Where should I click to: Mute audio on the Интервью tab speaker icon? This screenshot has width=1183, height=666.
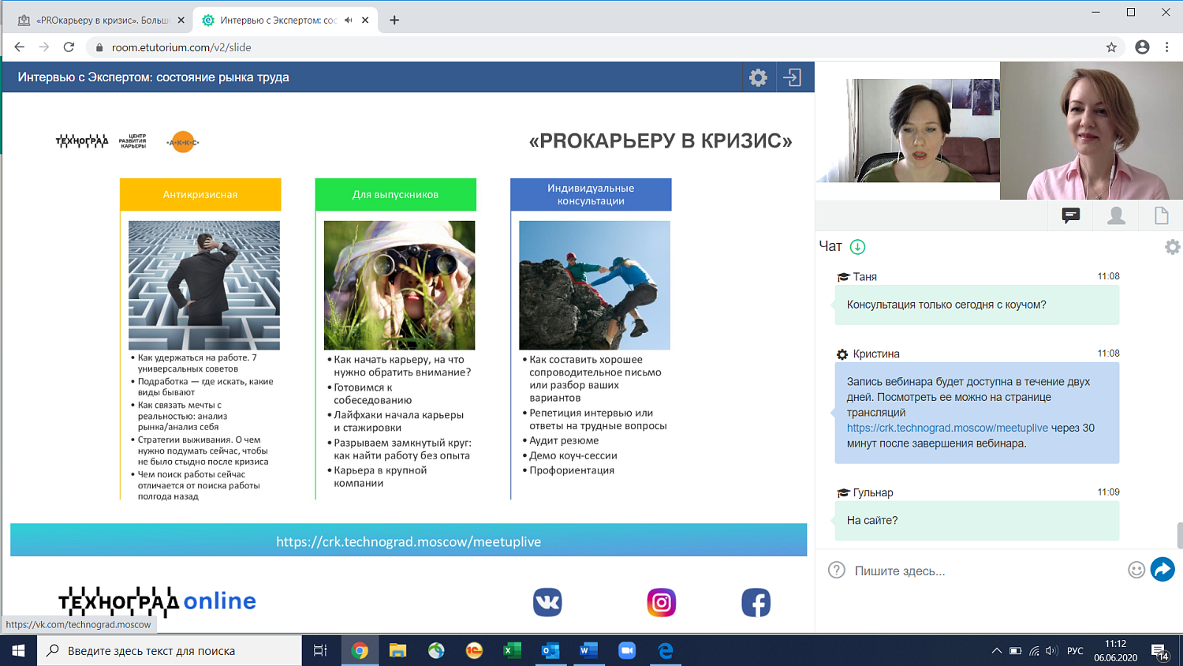pos(349,21)
